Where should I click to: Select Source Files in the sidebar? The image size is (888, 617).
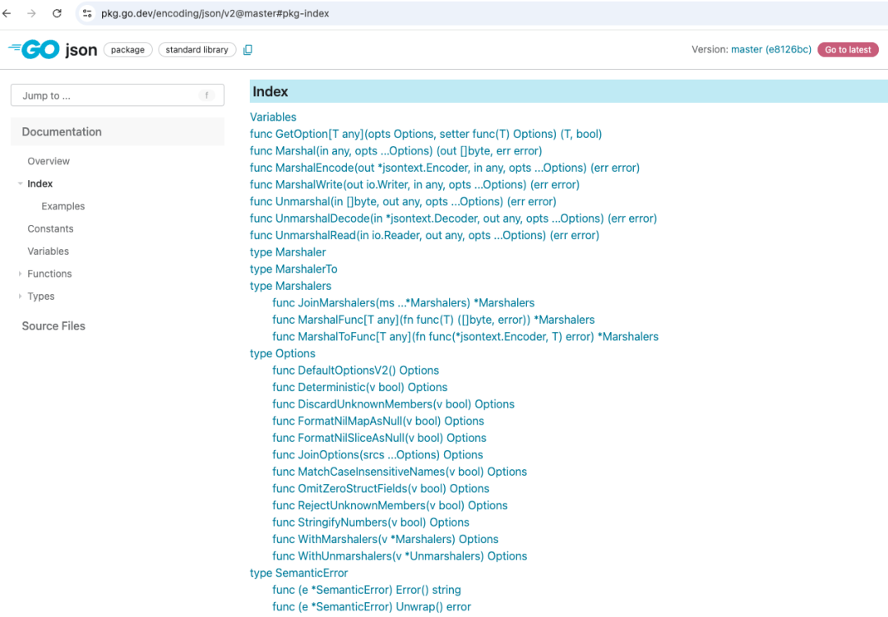(x=53, y=325)
